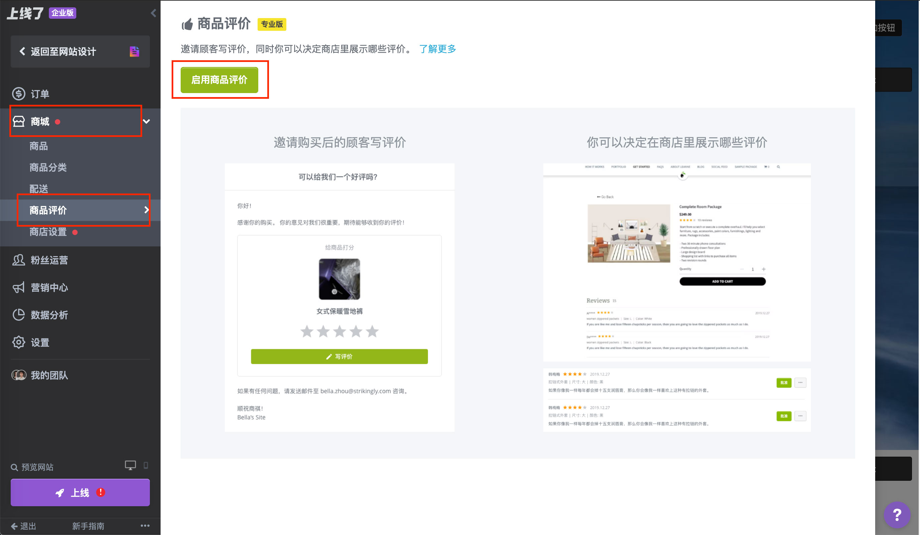The height and width of the screenshot is (535, 920).
Task: Open the 了解更多 learn more link
Action: pos(438,49)
